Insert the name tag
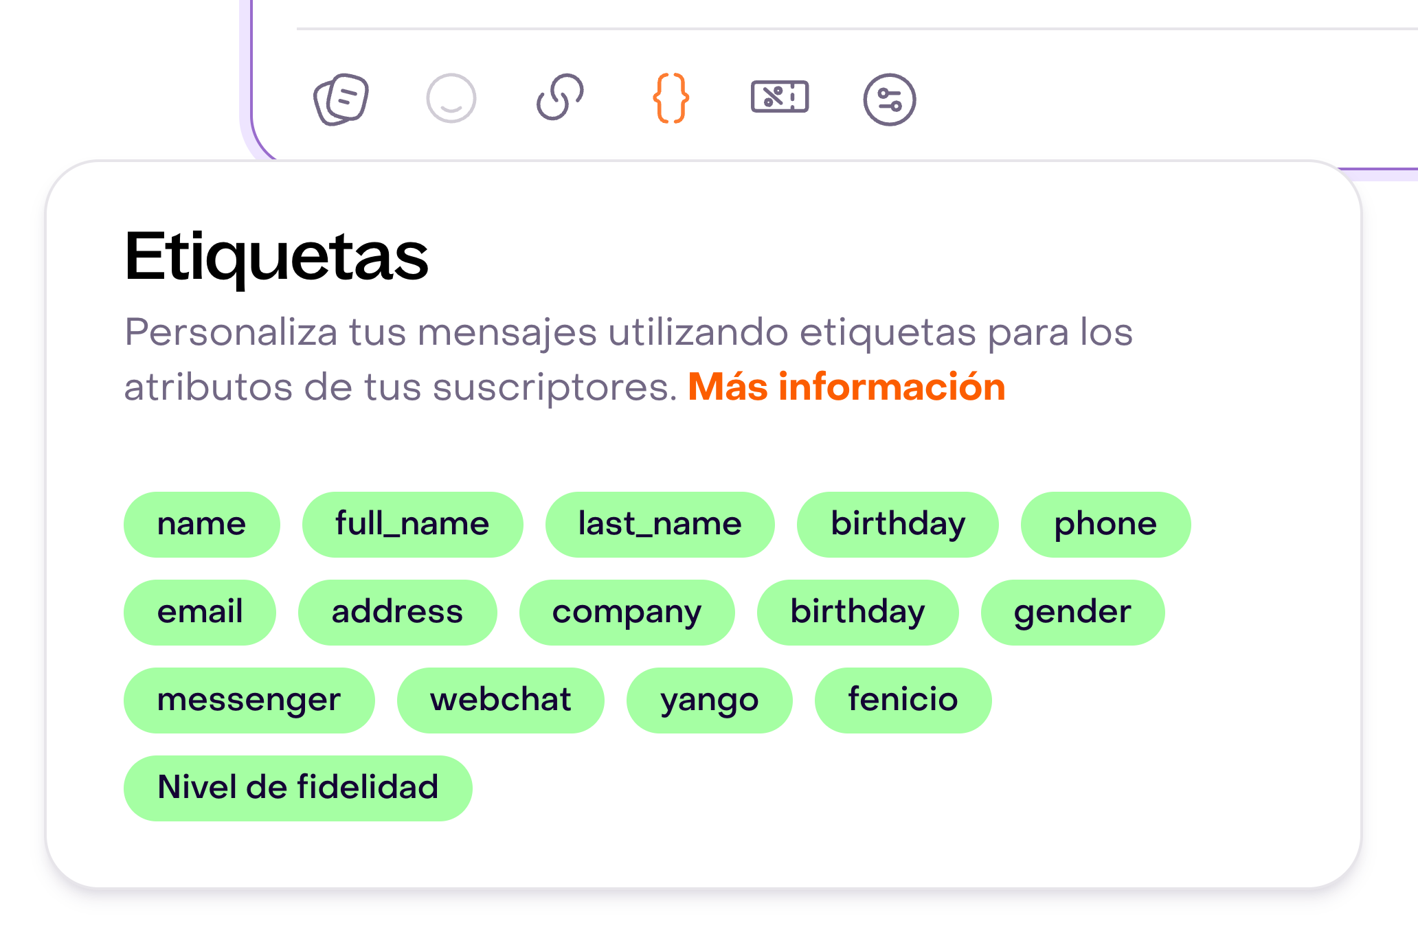This screenshot has width=1418, height=945. [x=202, y=525]
